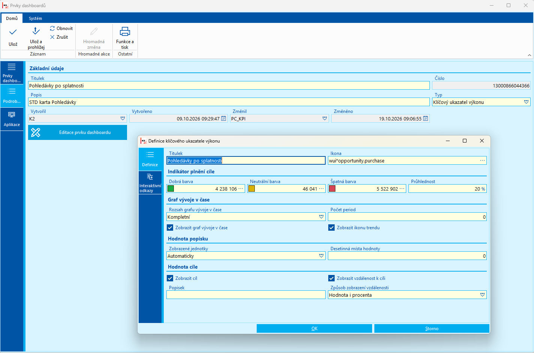Click the red Špatná barva swatch
Viewport: 534px width, 353px height.
pos(332,189)
